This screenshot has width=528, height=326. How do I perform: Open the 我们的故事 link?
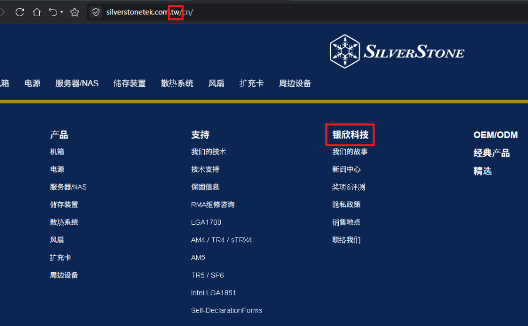pos(350,151)
